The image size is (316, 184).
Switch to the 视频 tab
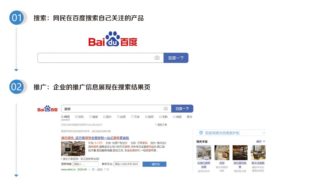(93, 117)
